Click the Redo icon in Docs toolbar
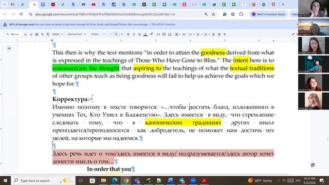 tap(31, 34)
